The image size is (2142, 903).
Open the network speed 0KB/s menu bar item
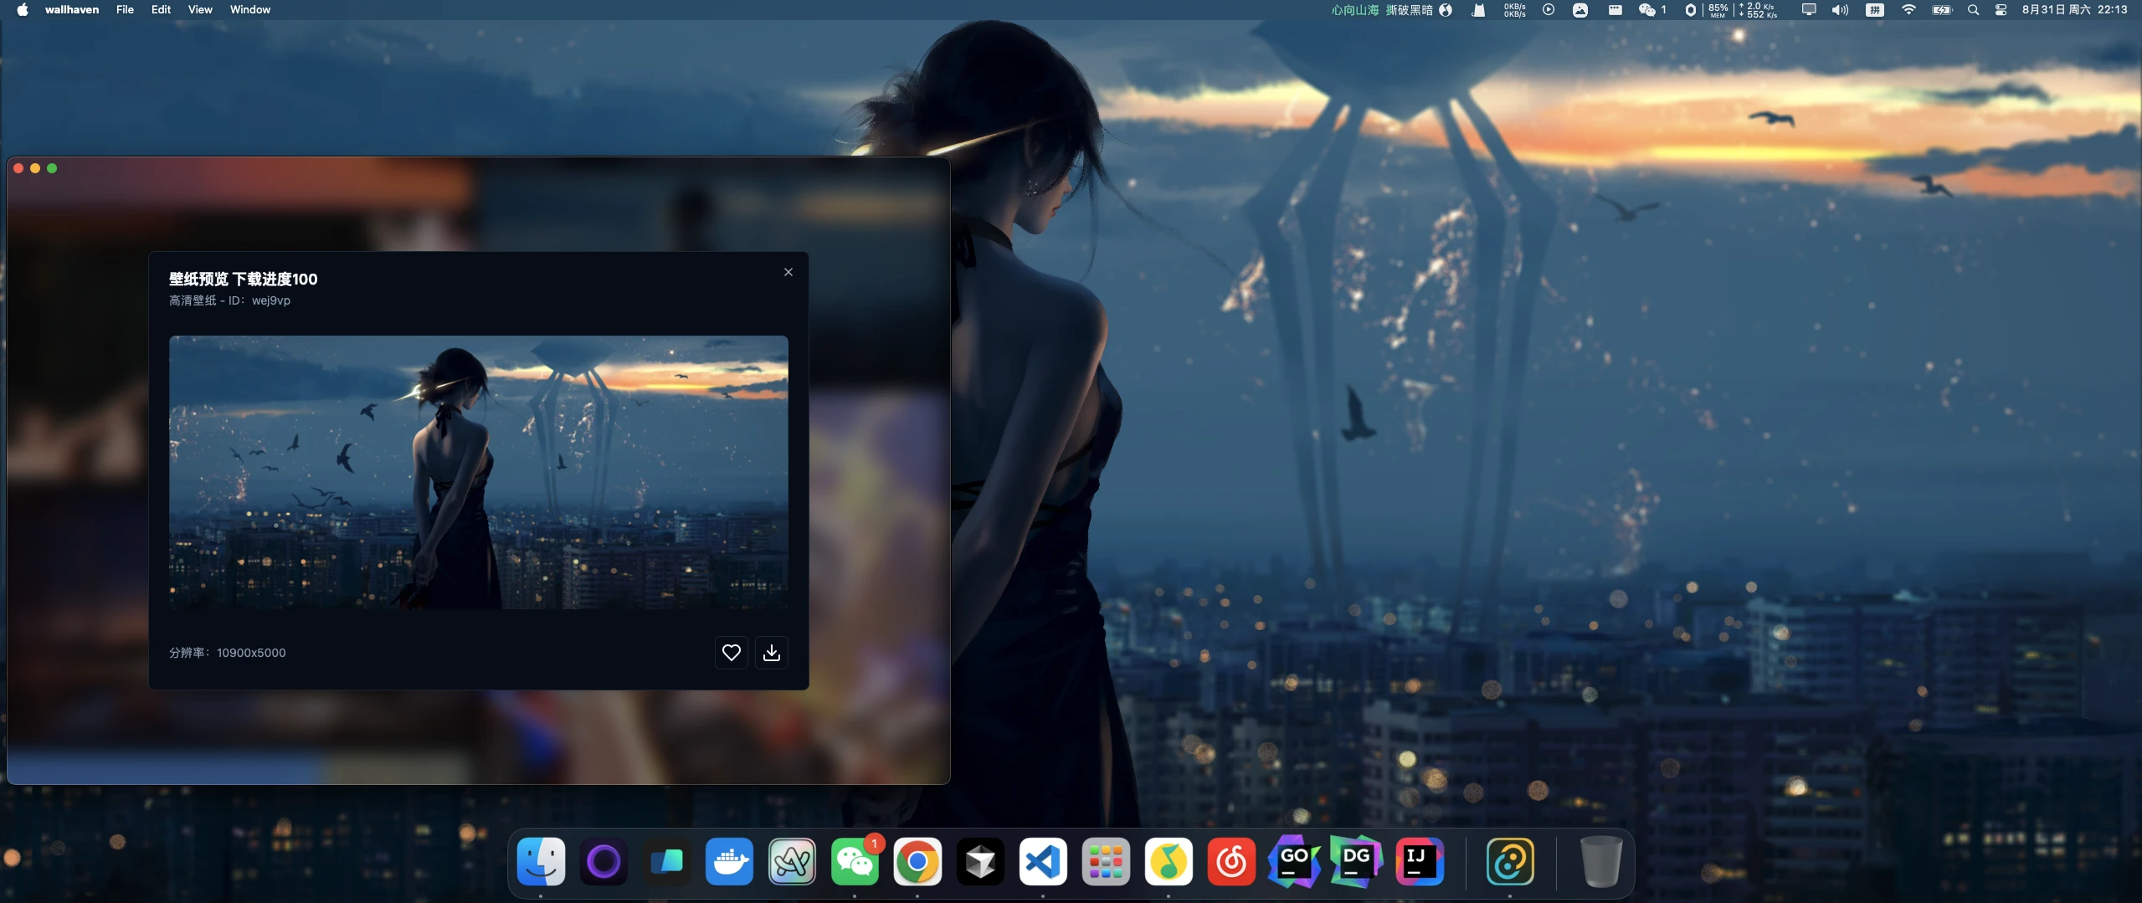[1514, 10]
